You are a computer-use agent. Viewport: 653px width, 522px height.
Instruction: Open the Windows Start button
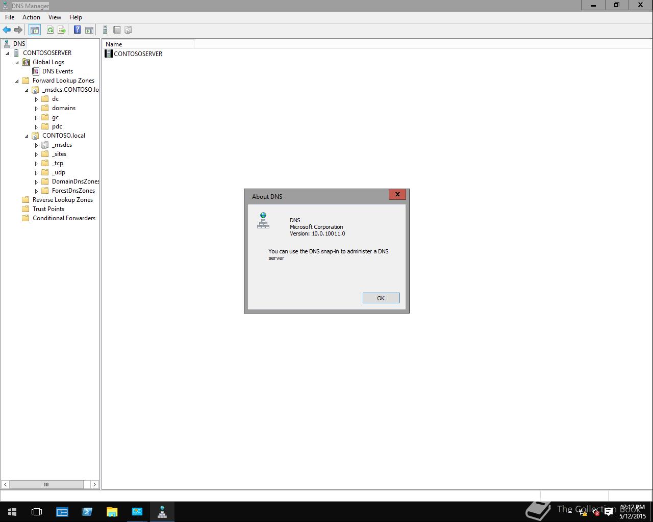pyautogui.click(x=12, y=512)
